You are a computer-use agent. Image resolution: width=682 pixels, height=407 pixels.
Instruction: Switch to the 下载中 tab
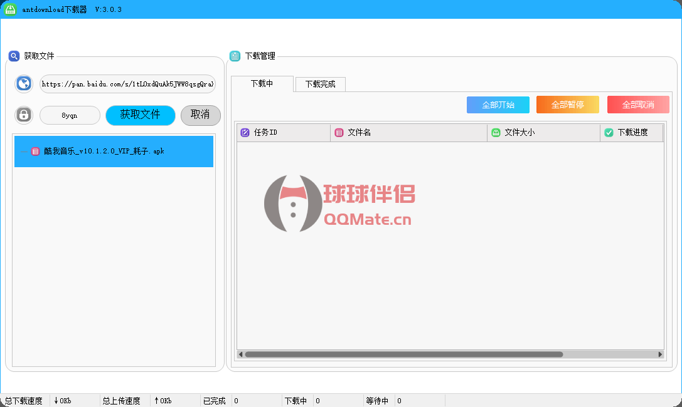point(262,84)
